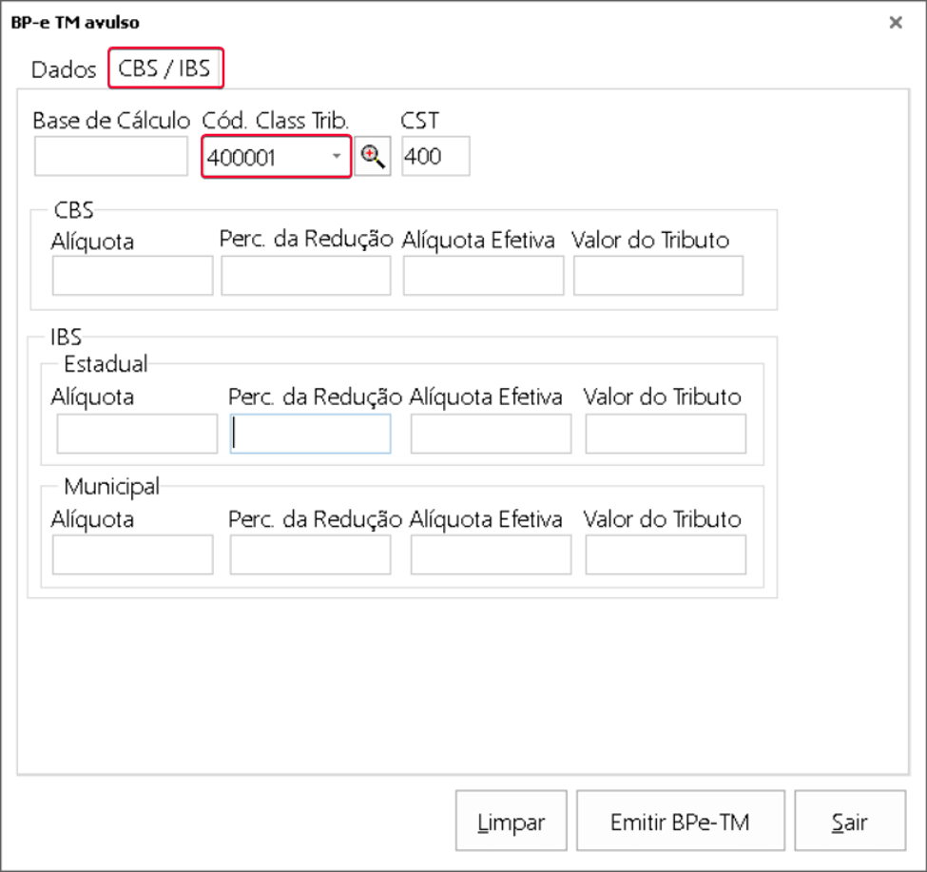Select the CBS / IBS tab
927x872 pixels.
click(x=164, y=68)
